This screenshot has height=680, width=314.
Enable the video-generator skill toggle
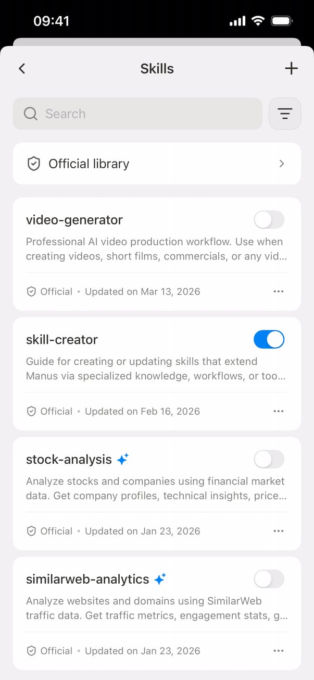click(x=269, y=220)
